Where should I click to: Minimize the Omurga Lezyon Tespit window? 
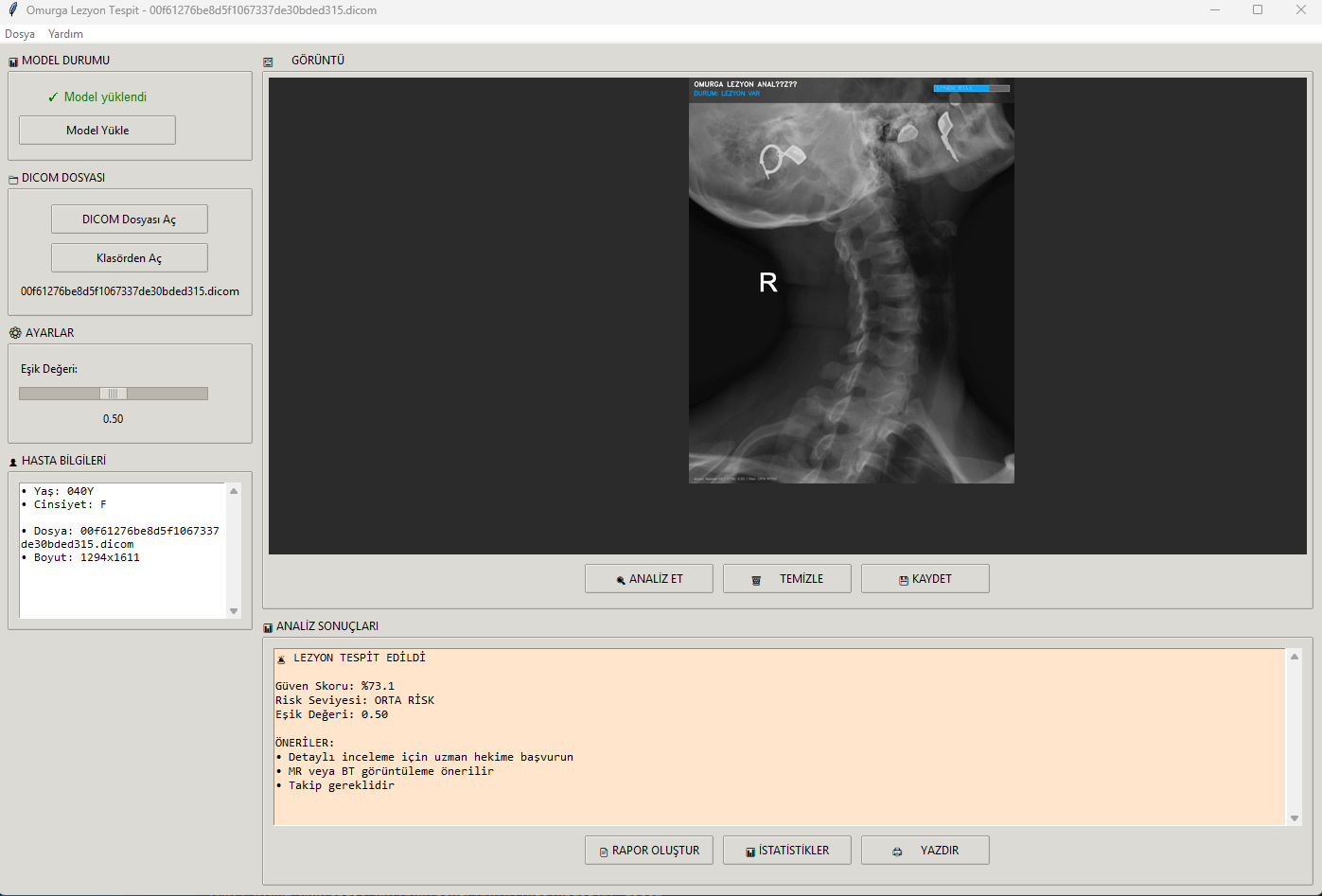pos(1215,10)
